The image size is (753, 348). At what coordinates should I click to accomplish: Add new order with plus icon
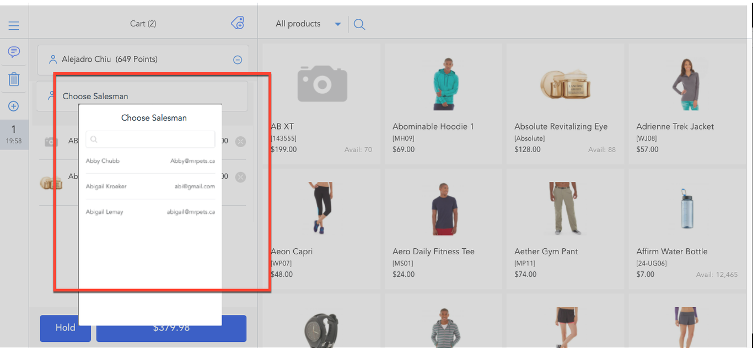coord(14,106)
